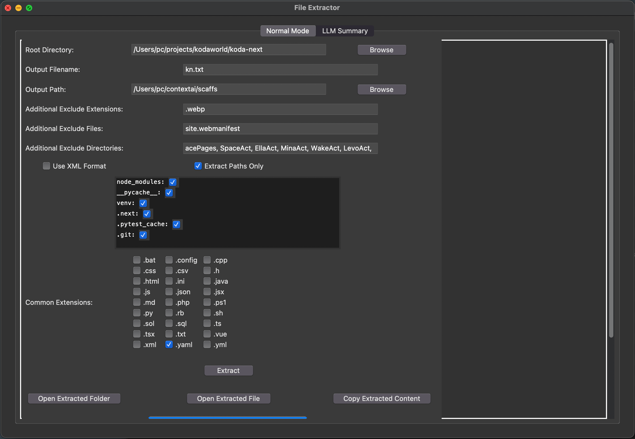Image resolution: width=635 pixels, height=439 pixels.
Task: Check the .json extension
Action: coord(169,292)
